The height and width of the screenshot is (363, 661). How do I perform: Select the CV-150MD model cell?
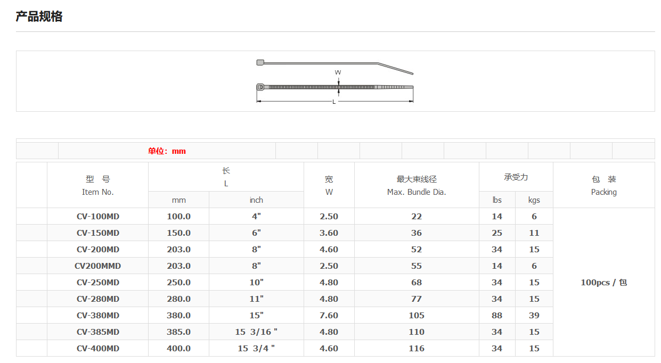(x=97, y=233)
